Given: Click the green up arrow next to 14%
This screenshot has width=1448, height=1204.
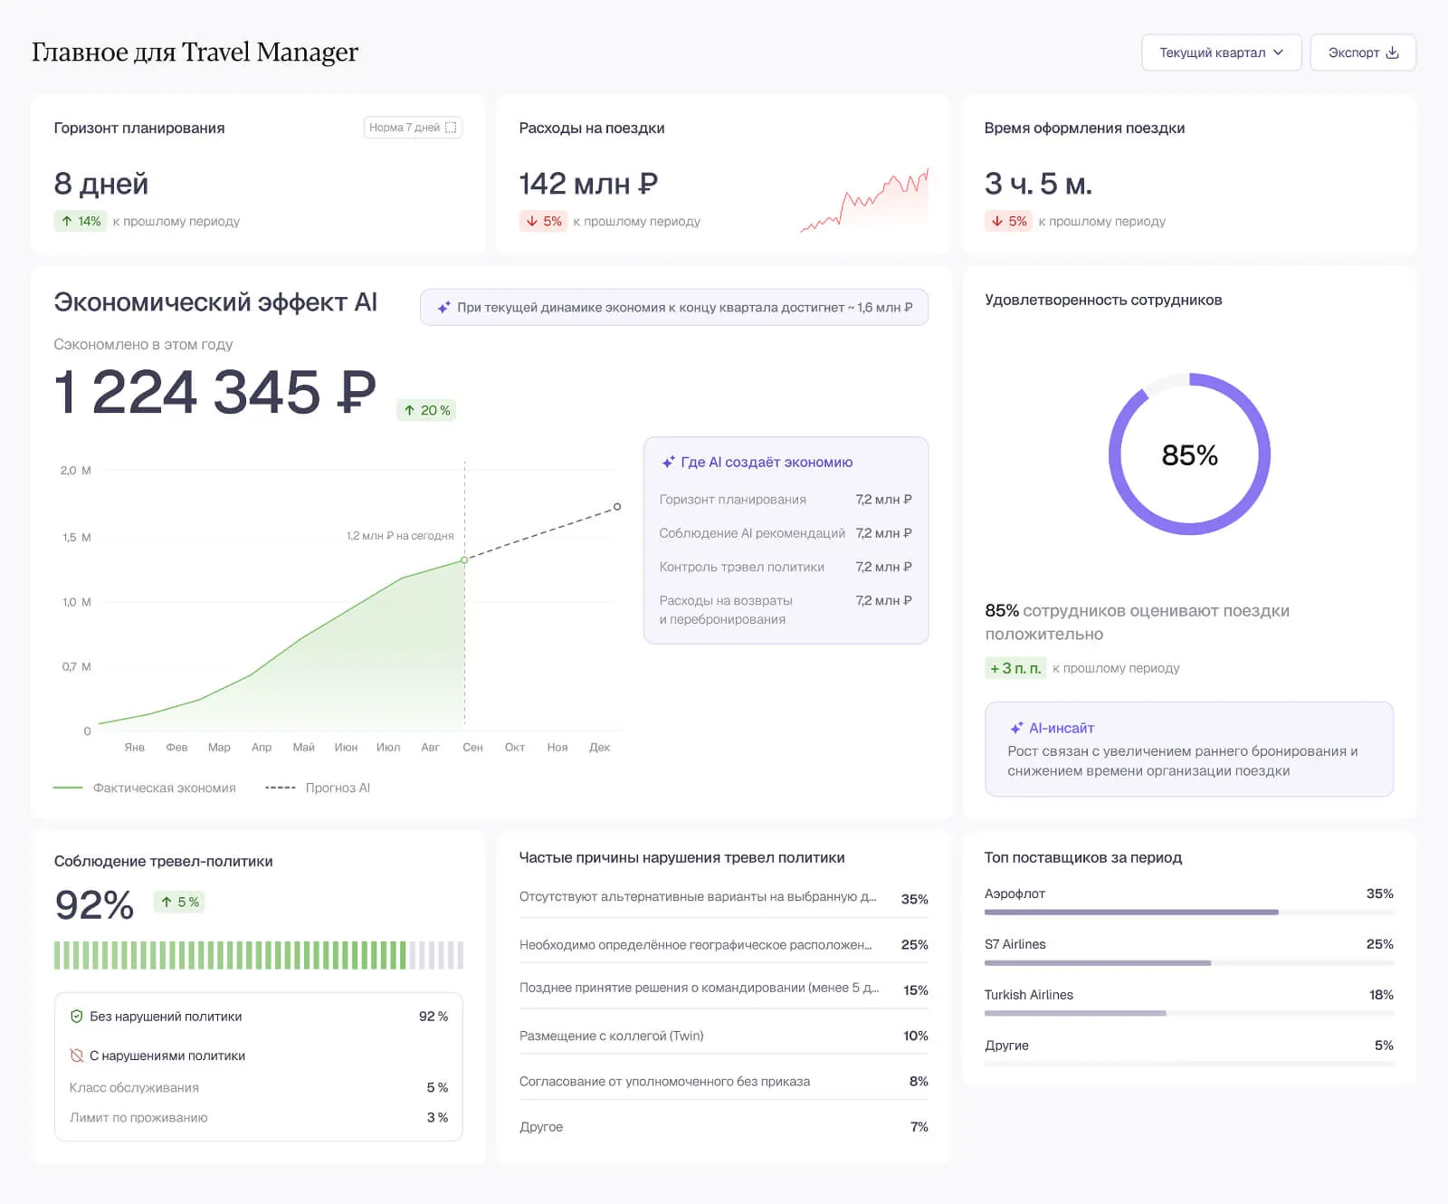Looking at the screenshot, I should point(67,221).
